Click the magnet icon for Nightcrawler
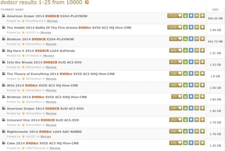This screenshot has height=151, width=225. click(x=197, y=131)
